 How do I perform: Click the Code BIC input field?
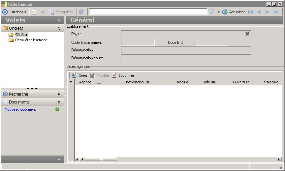(211, 42)
